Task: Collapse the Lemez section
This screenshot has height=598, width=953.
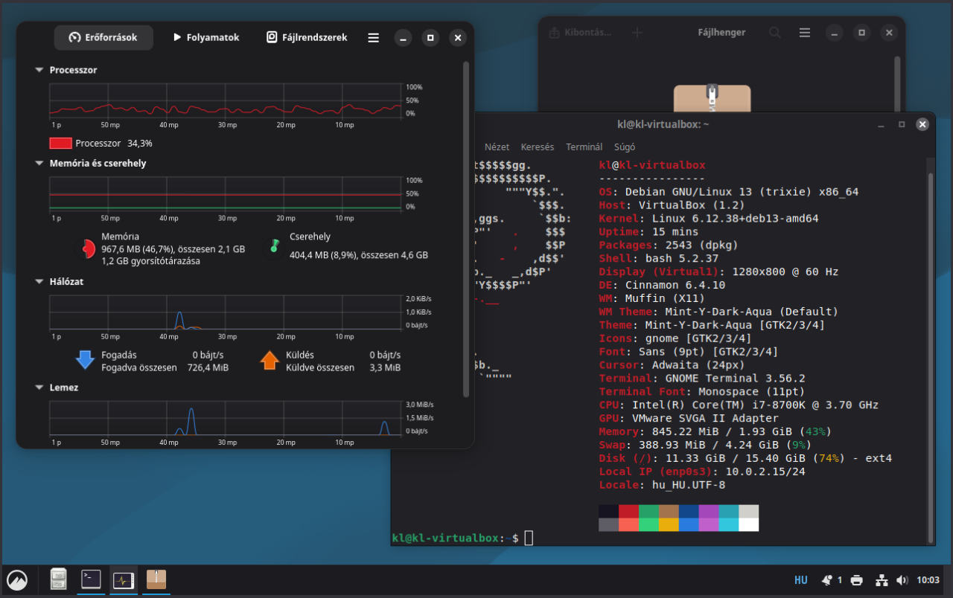Action: [x=39, y=388]
